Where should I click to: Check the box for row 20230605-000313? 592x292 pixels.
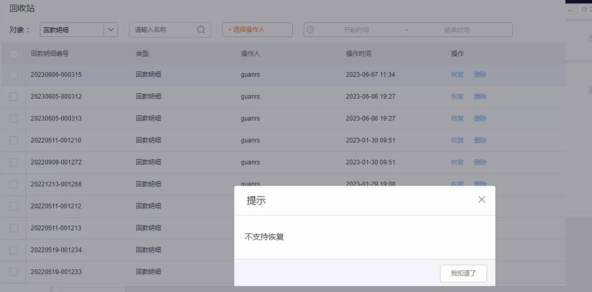pyautogui.click(x=14, y=118)
